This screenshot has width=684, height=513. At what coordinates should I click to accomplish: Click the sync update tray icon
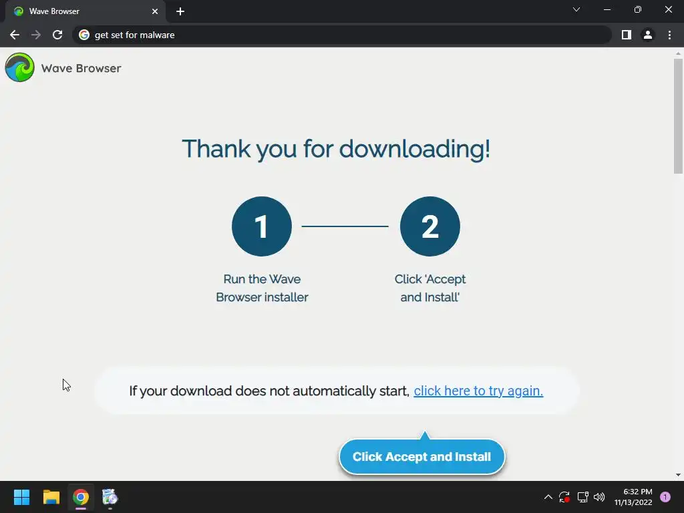564,497
